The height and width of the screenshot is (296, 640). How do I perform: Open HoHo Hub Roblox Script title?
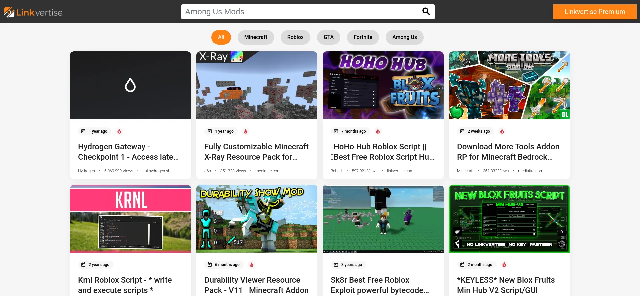coord(383,152)
